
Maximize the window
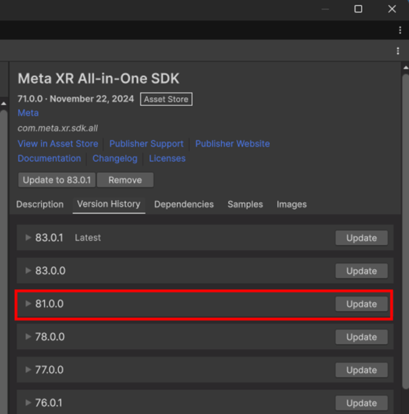(x=358, y=9)
